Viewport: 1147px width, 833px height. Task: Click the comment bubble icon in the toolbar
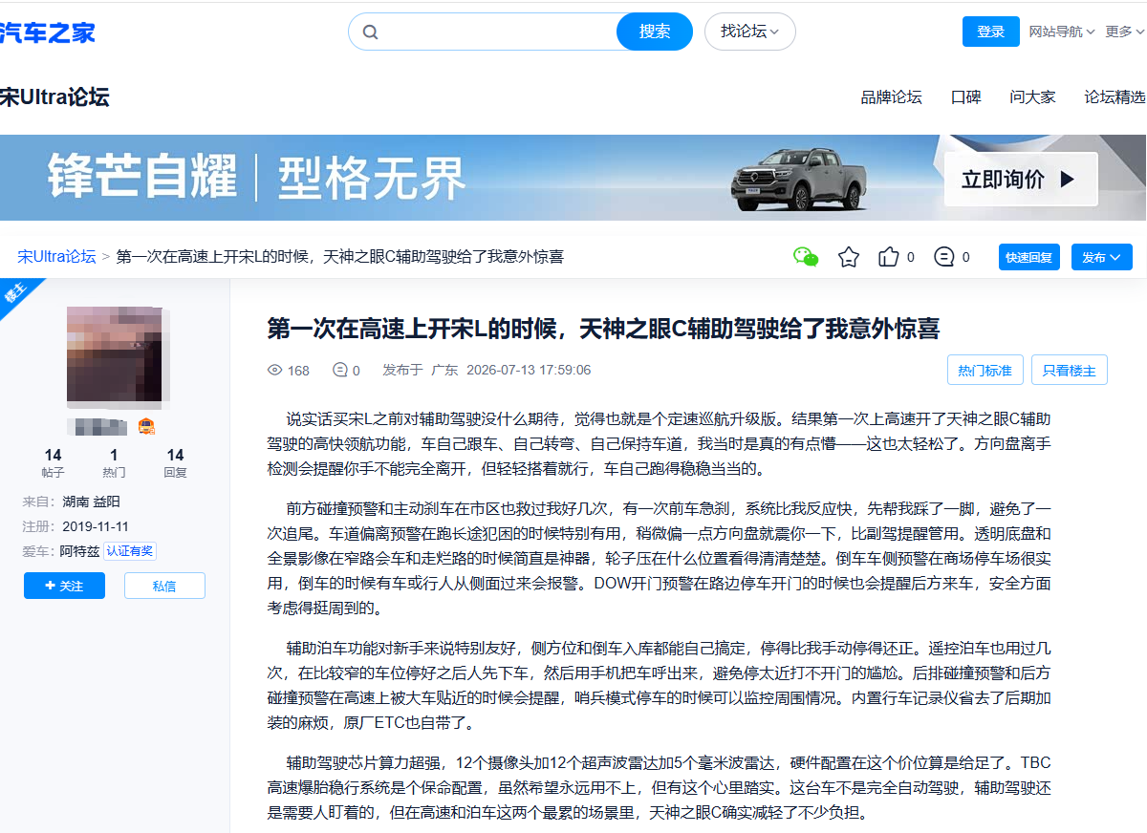point(944,257)
